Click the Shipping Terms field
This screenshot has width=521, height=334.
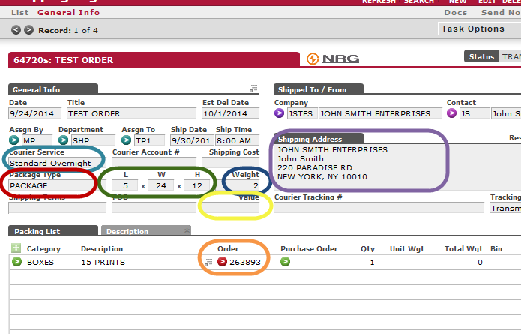point(58,208)
